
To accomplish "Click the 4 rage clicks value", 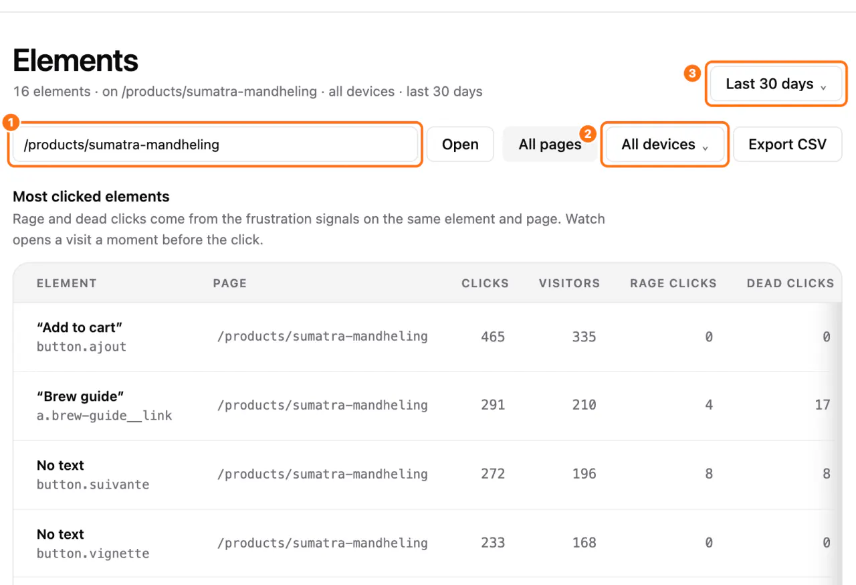I will [709, 405].
